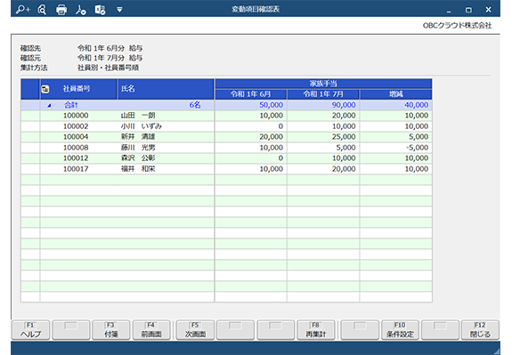Image resolution: width=512 pixels, height=355 pixels.
Task: Click the 6名 count in total row
Action: tap(195, 105)
